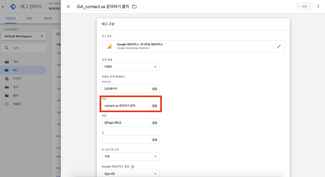The width and height of the screenshot is (325, 177).
Task: Click the Google Analytics bar chart icon
Action: (x=109, y=46)
